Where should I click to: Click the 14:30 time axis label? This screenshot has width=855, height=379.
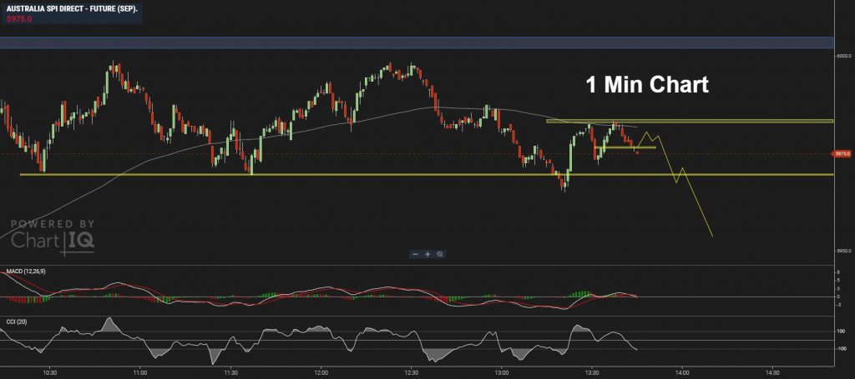772,373
